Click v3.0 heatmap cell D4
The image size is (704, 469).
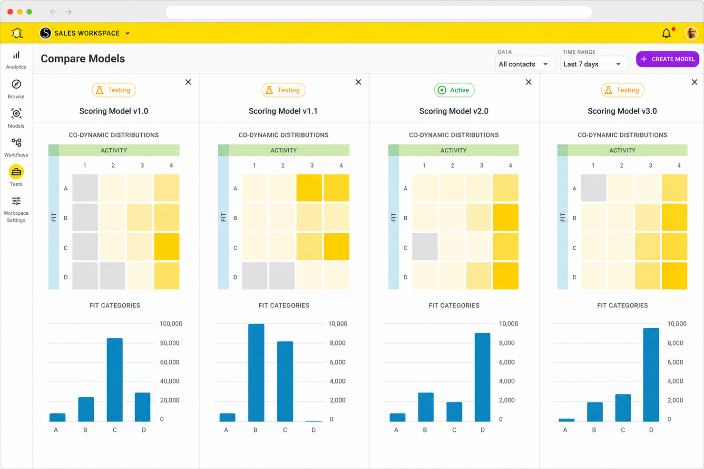675,276
